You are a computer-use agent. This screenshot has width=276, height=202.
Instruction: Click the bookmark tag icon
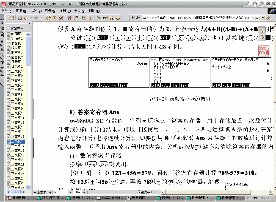point(76,18)
